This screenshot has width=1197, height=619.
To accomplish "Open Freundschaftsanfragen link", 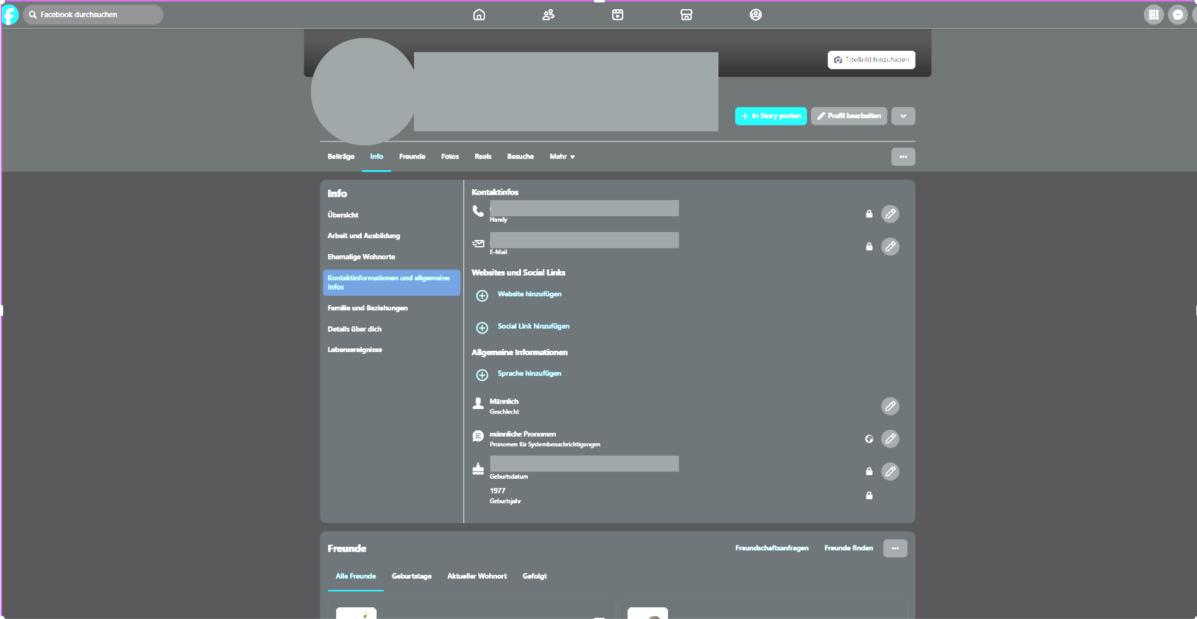I will (x=772, y=548).
